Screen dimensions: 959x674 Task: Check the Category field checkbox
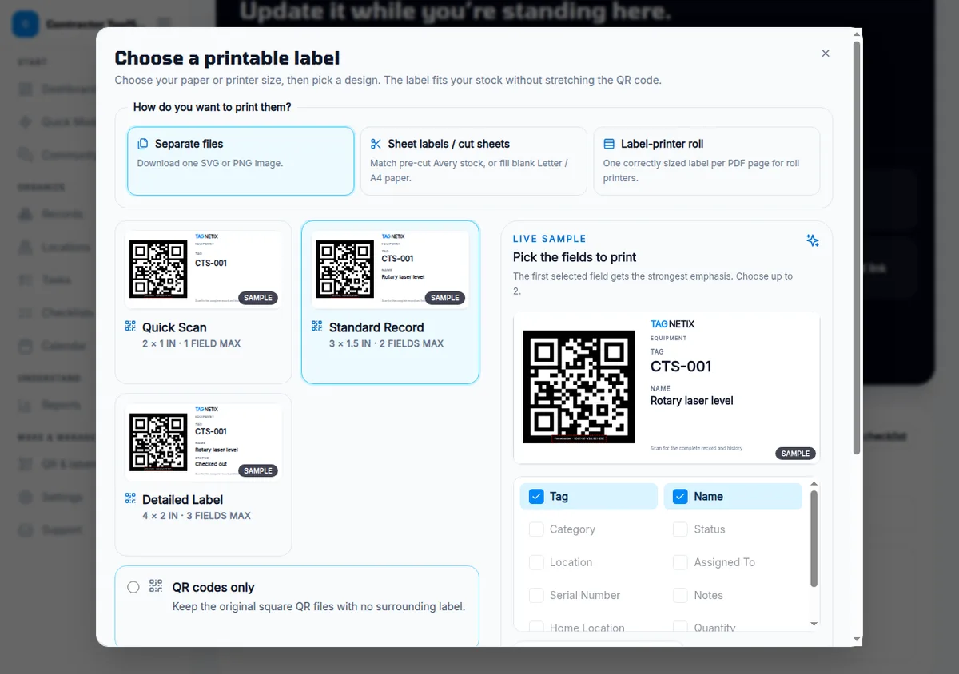click(x=536, y=529)
